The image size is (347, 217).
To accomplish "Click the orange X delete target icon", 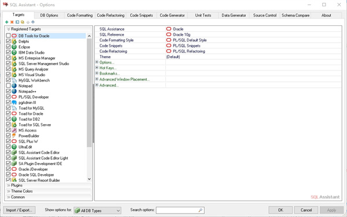I will point(12,22).
